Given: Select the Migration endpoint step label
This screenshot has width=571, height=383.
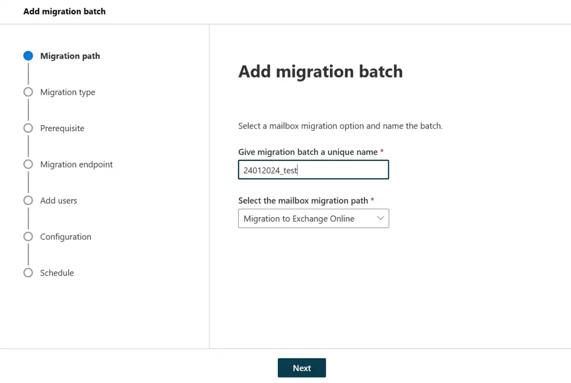Looking at the screenshot, I should [76, 165].
